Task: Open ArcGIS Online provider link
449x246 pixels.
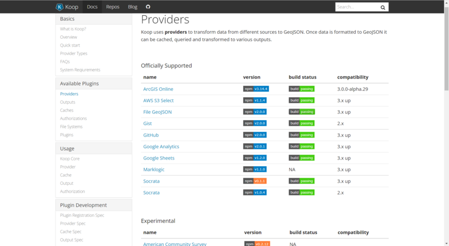Action: (x=158, y=89)
